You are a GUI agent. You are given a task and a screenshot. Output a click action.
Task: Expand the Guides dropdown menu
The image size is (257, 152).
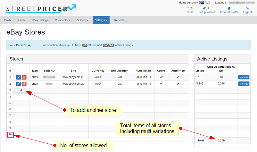(x=82, y=20)
